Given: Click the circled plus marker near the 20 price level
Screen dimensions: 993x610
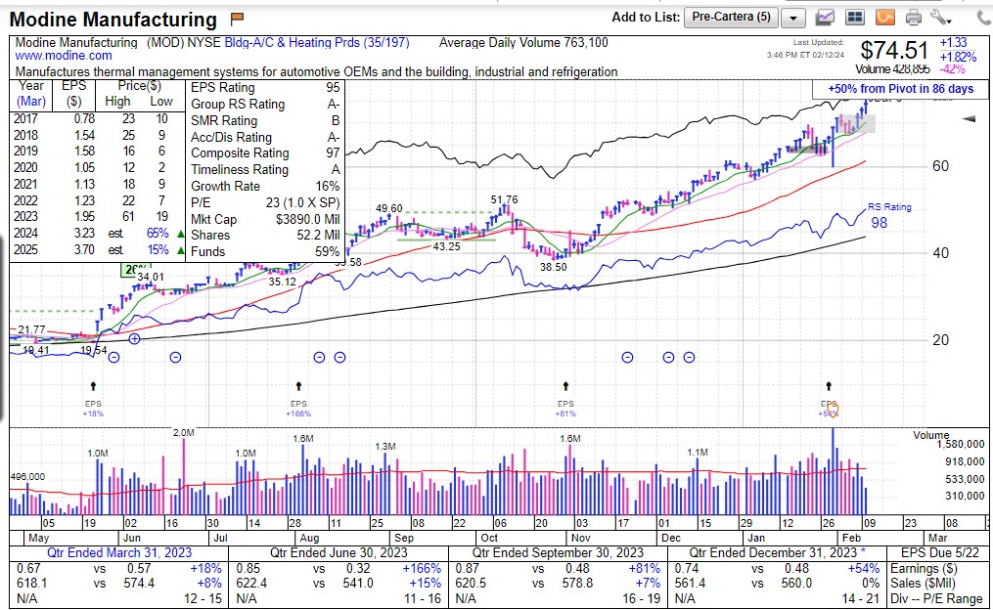Looking at the screenshot, I should click(x=134, y=339).
